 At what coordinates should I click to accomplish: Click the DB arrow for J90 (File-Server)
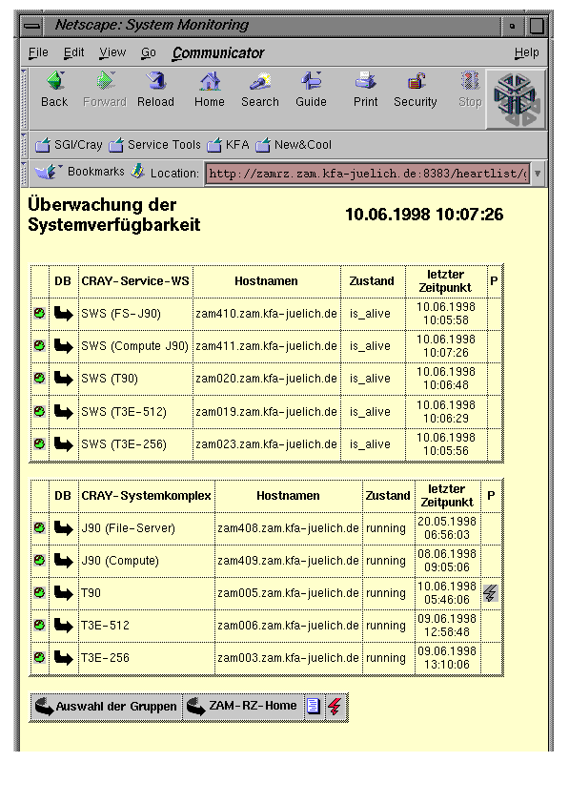(64, 528)
